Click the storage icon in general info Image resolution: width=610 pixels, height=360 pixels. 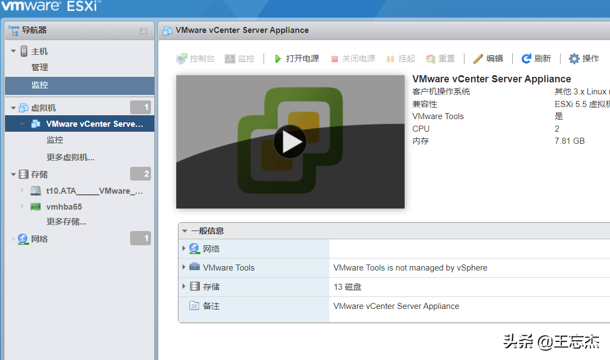pyautogui.click(x=194, y=286)
